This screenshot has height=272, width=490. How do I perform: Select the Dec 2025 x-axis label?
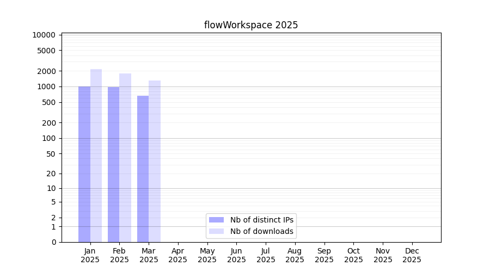tap(412, 255)
